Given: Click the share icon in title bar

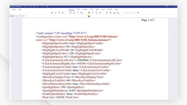Looking at the screenshot, I should 37,6.
